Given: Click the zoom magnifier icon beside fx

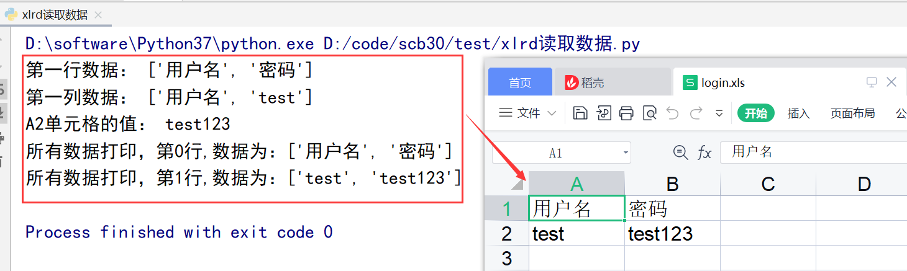Looking at the screenshot, I should tap(681, 153).
